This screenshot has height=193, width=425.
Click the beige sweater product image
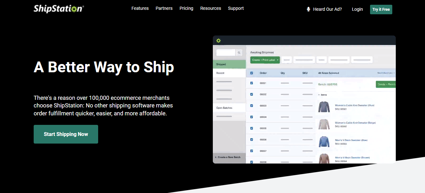(324, 124)
